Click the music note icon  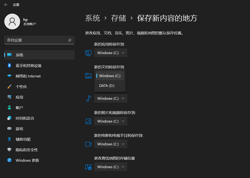(x=88, y=98)
